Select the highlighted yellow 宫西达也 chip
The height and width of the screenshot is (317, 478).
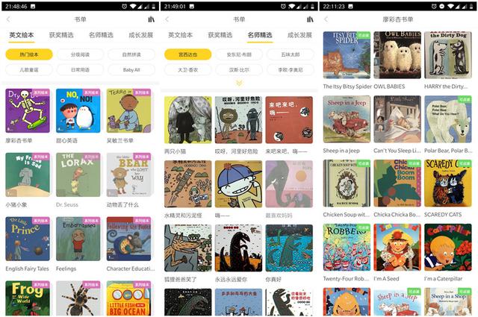pyautogui.click(x=187, y=54)
